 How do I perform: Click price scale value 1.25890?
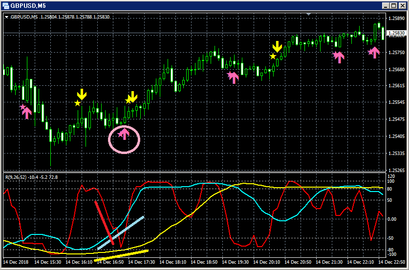tap(396, 18)
